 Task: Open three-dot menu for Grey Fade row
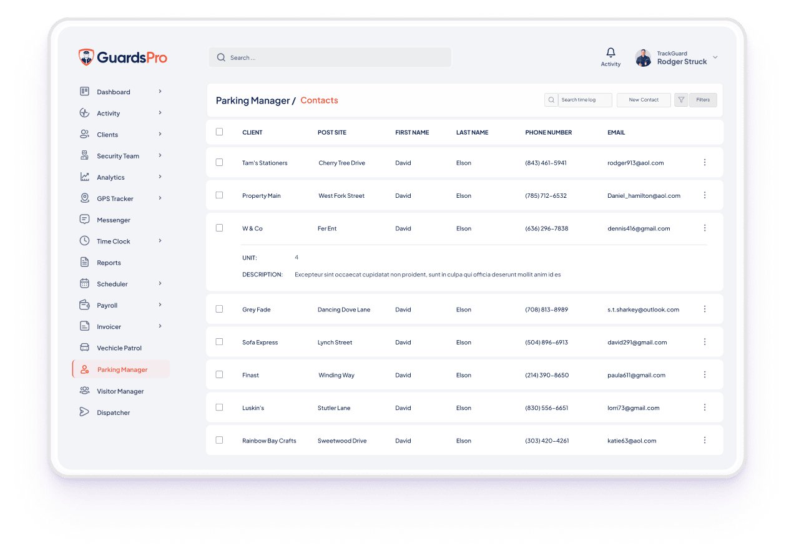705,309
